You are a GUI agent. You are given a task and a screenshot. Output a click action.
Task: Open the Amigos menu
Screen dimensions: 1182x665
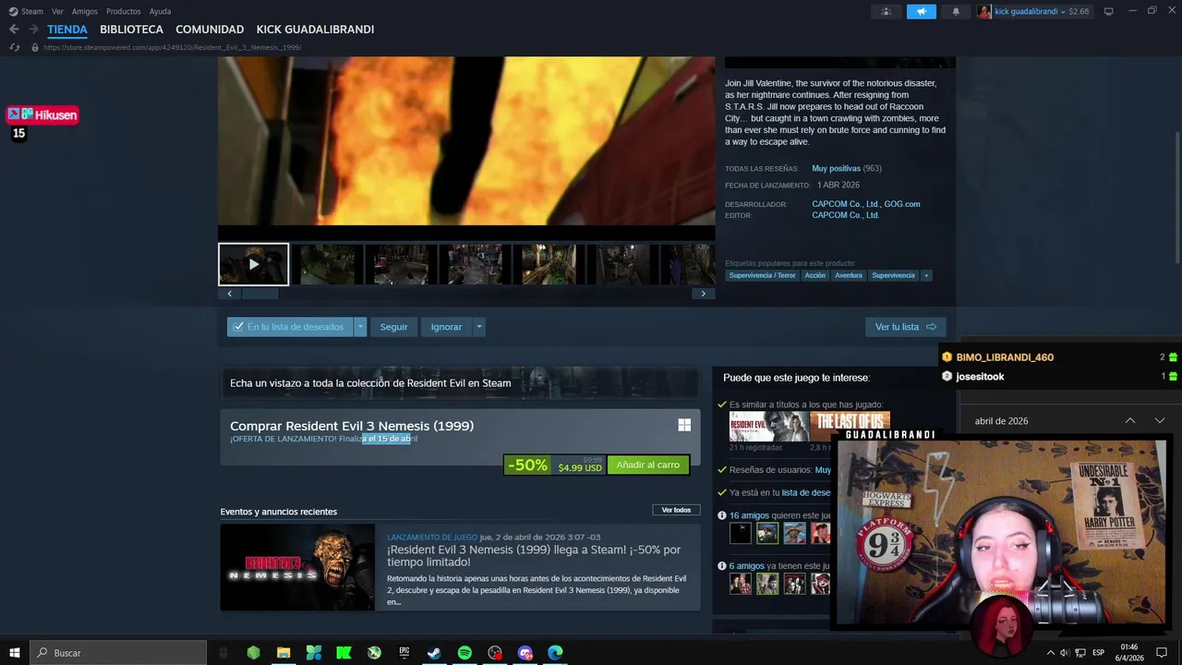coord(84,11)
